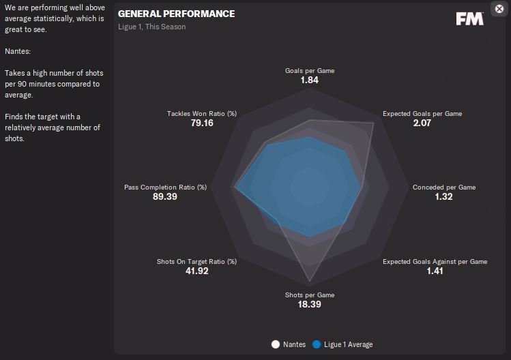Click the Conceded per Game value 1.32
The image size is (511, 360).
pyautogui.click(x=443, y=196)
